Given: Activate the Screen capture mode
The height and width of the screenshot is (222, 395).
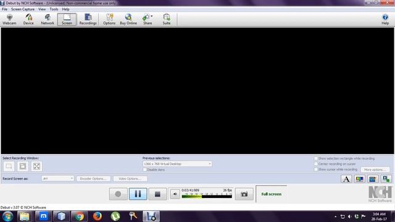Looking at the screenshot, I should (x=67, y=19).
